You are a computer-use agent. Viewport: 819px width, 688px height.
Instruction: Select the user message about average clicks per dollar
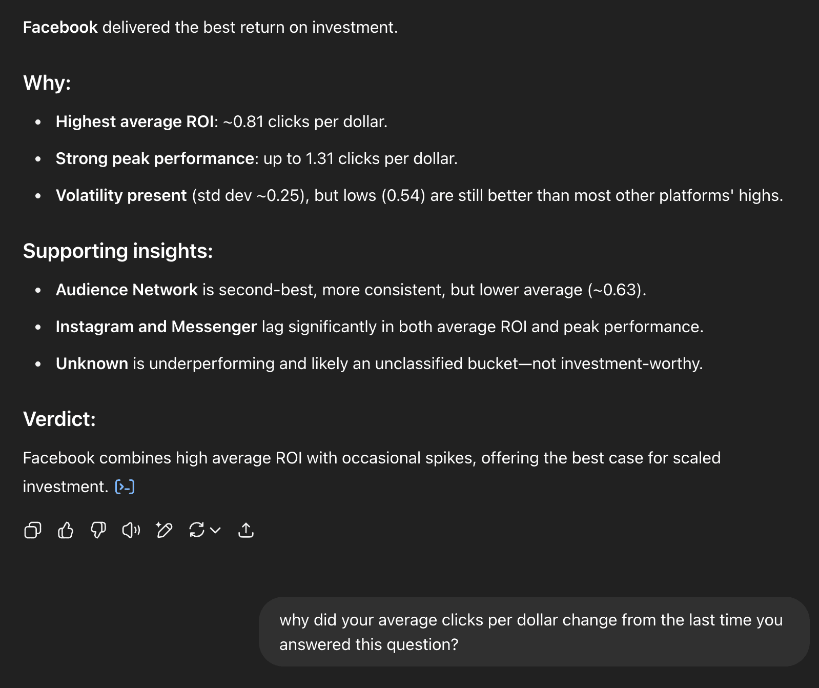coord(534,632)
